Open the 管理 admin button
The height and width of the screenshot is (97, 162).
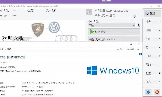(152, 13)
